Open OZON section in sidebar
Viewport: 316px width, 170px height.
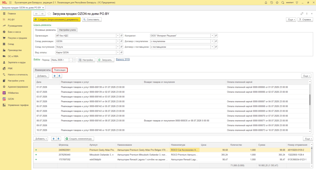tap(11, 99)
